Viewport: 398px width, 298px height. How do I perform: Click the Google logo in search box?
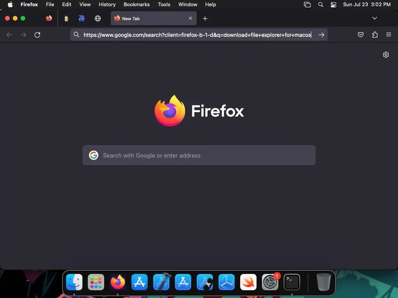coord(94,155)
